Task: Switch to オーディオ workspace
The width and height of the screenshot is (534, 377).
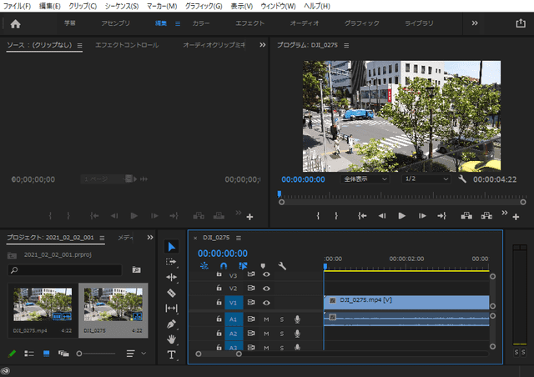Action: (305, 23)
